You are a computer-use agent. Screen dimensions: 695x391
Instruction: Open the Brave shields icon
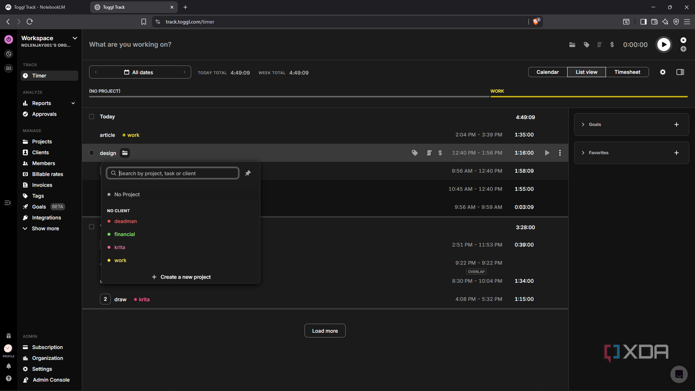pos(536,21)
